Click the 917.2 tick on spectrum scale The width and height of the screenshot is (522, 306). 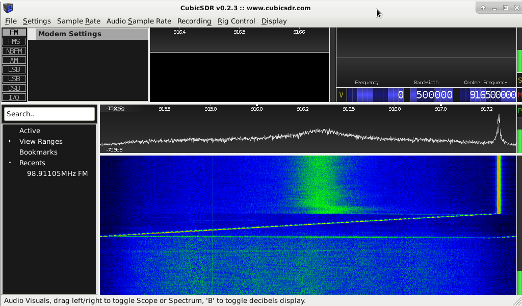[x=487, y=109]
